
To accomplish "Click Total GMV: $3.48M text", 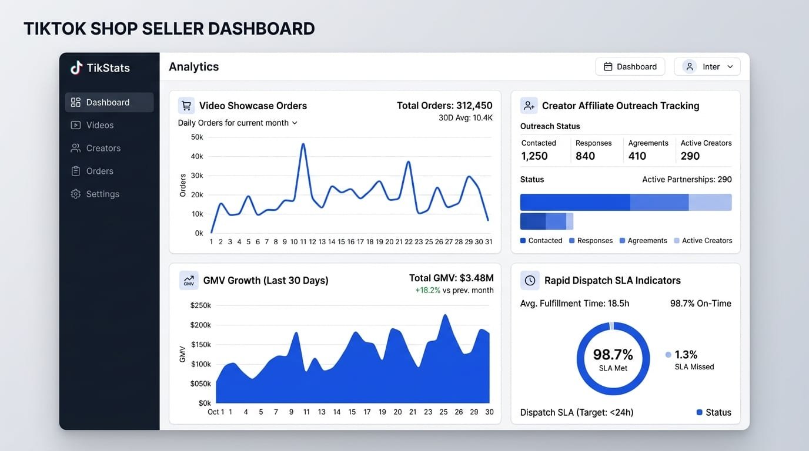I will point(452,278).
